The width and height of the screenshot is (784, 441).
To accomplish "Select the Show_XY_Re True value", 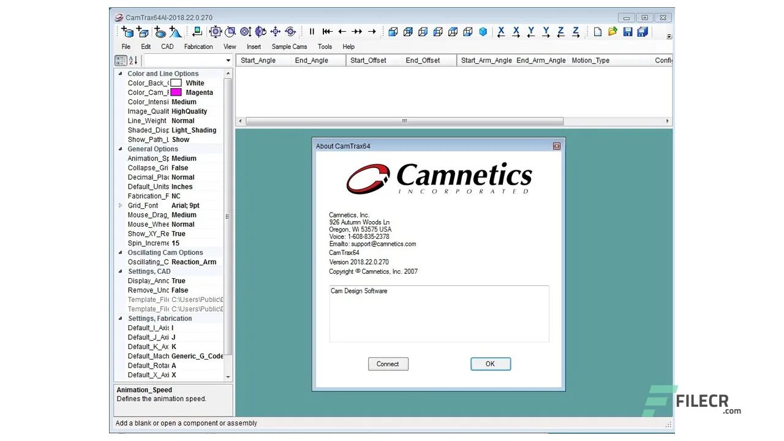I will pos(178,234).
